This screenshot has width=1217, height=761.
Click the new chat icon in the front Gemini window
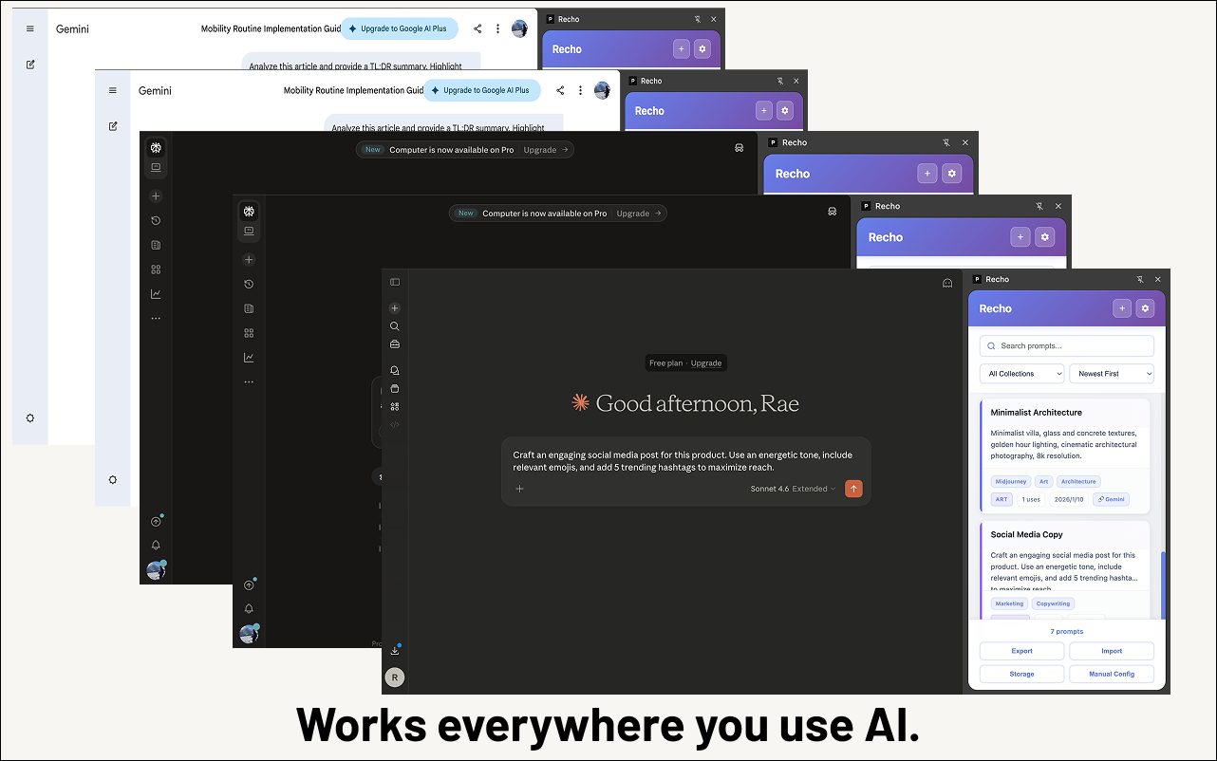coord(113,126)
